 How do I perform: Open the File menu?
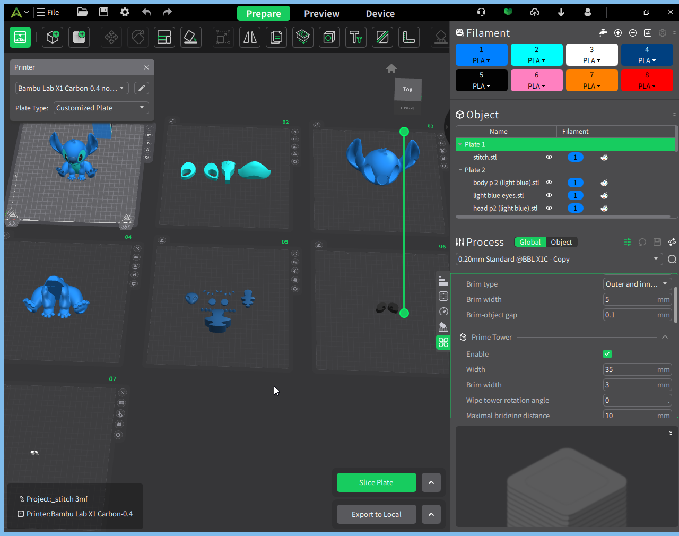(48, 12)
